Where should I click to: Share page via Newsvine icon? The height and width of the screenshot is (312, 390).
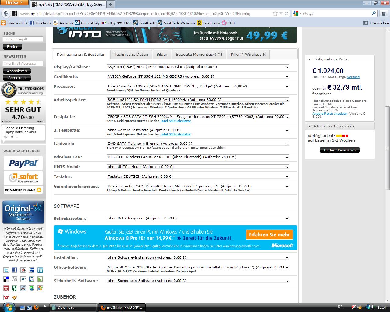[15, 288]
